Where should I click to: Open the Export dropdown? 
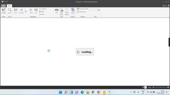click(x=73, y=11)
